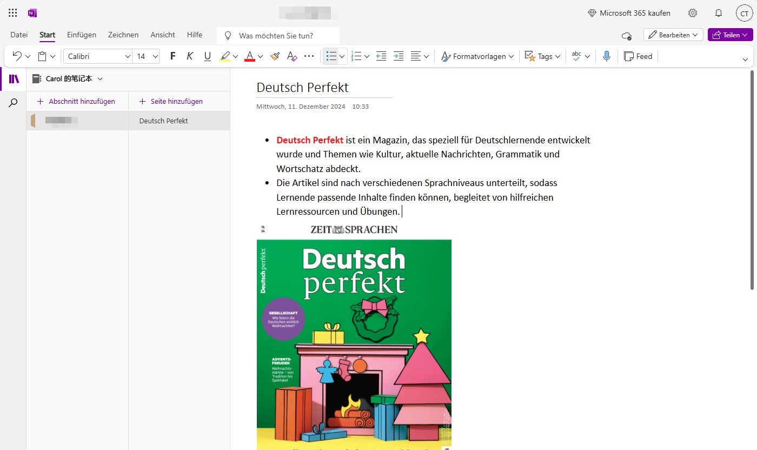Expand highlight color dropdown arrow
The height and width of the screenshot is (450, 757).
(x=235, y=56)
